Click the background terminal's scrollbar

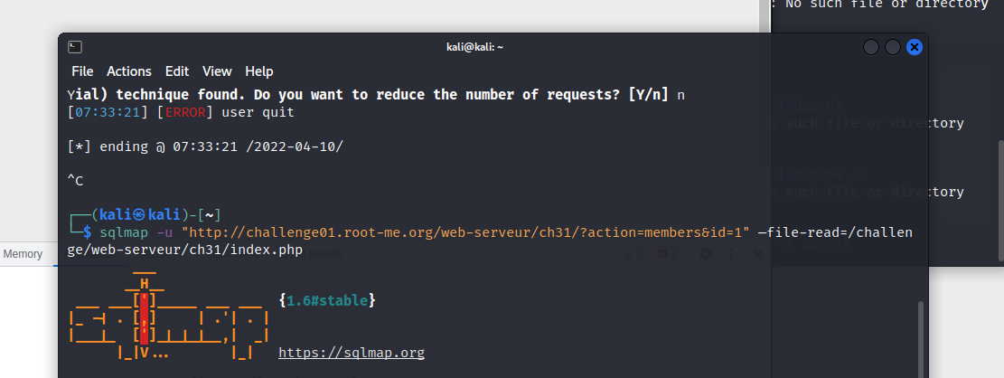tap(1000, 200)
